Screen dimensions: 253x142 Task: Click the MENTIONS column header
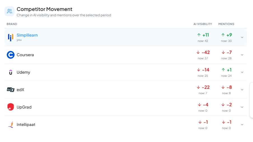226,24
